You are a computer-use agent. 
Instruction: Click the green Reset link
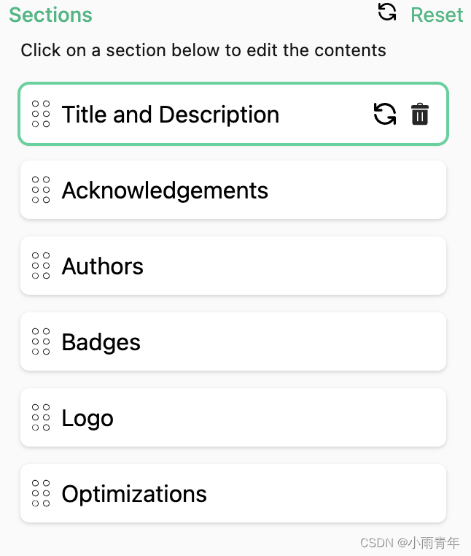[437, 15]
